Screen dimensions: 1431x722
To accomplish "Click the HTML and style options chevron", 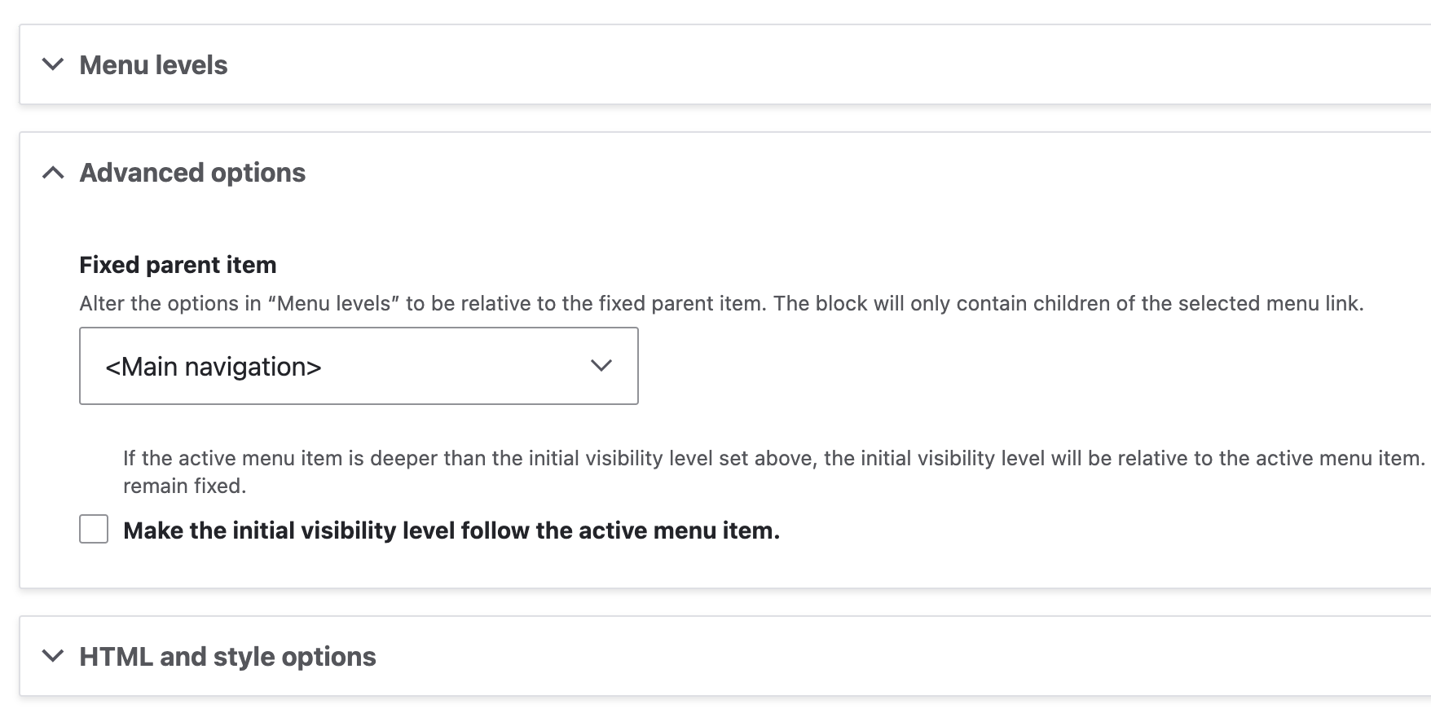I will (53, 656).
